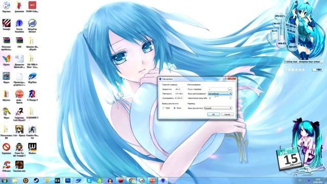This screenshot has width=327, height=184.
Task: Click the system tray clock
Action: tap(318, 180)
